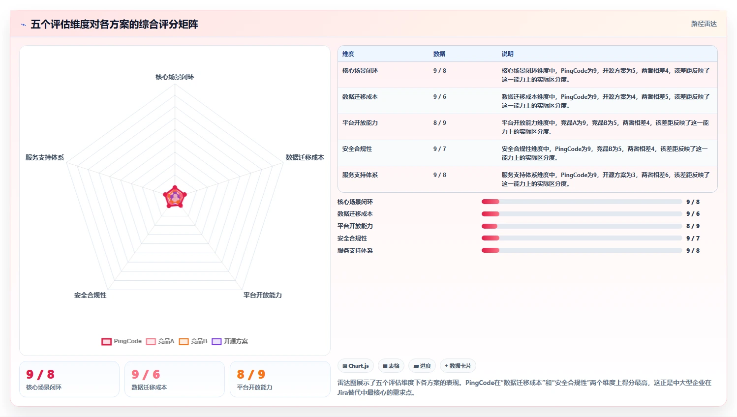Viewport: 737px width, 417px height.
Task: Select the 进度 tag
Action: click(422, 366)
